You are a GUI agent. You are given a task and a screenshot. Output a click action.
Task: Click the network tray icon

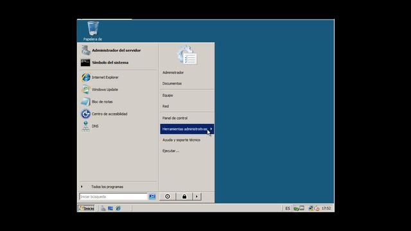311,209
